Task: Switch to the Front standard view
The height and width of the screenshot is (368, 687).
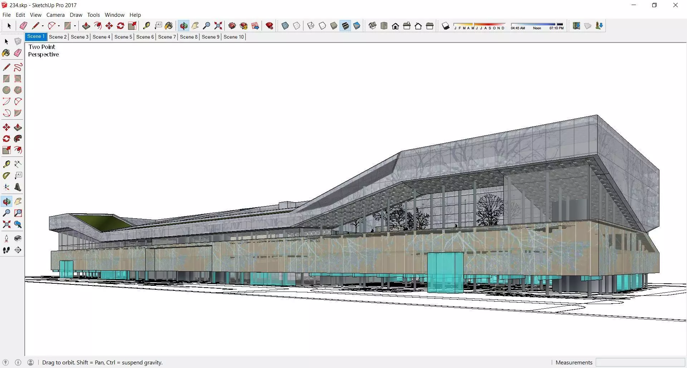Action: (395, 26)
